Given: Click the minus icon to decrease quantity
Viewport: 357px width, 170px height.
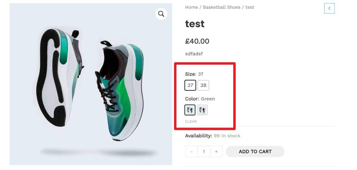Looking at the screenshot, I should coord(191,151).
